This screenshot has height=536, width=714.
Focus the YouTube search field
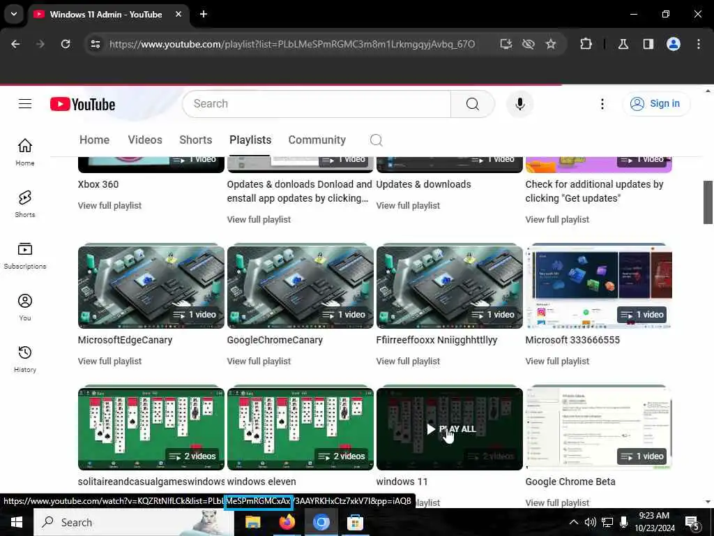[317, 104]
